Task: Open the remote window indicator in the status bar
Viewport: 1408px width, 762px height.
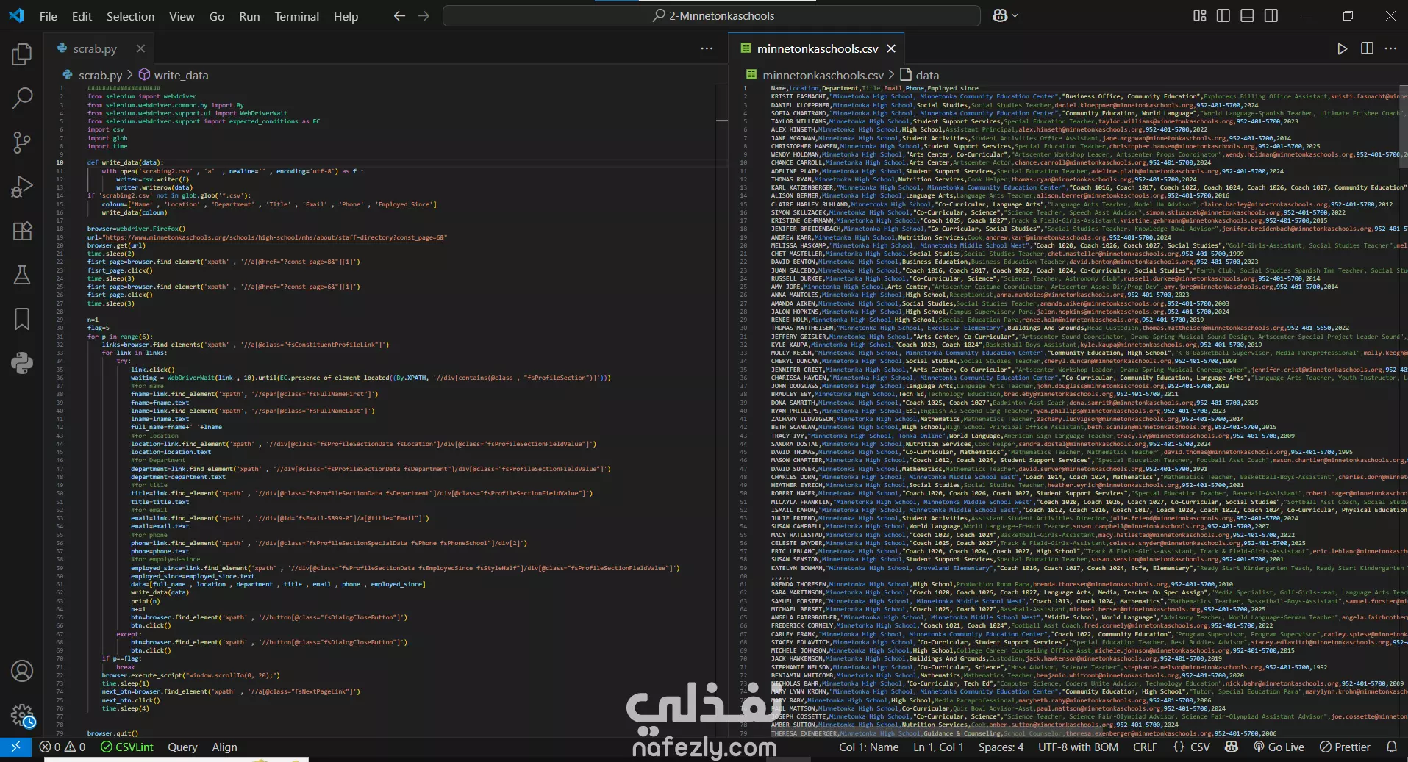Action: click(x=15, y=747)
